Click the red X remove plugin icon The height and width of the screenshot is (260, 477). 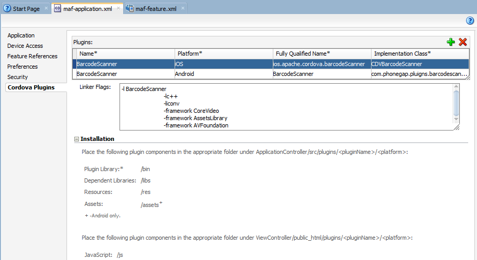click(x=462, y=42)
